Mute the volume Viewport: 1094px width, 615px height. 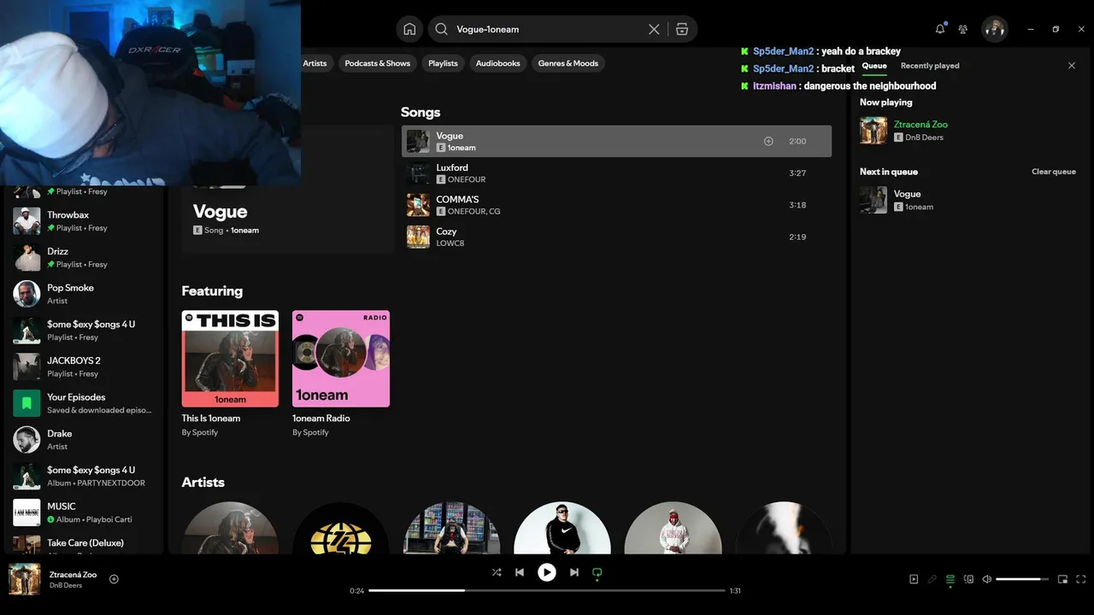(986, 579)
